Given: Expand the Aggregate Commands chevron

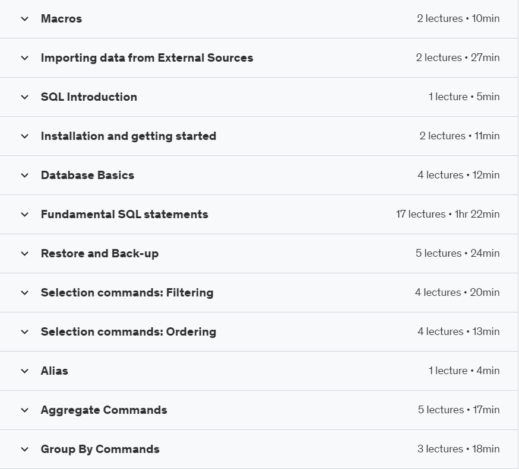Looking at the screenshot, I should point(24,410).
